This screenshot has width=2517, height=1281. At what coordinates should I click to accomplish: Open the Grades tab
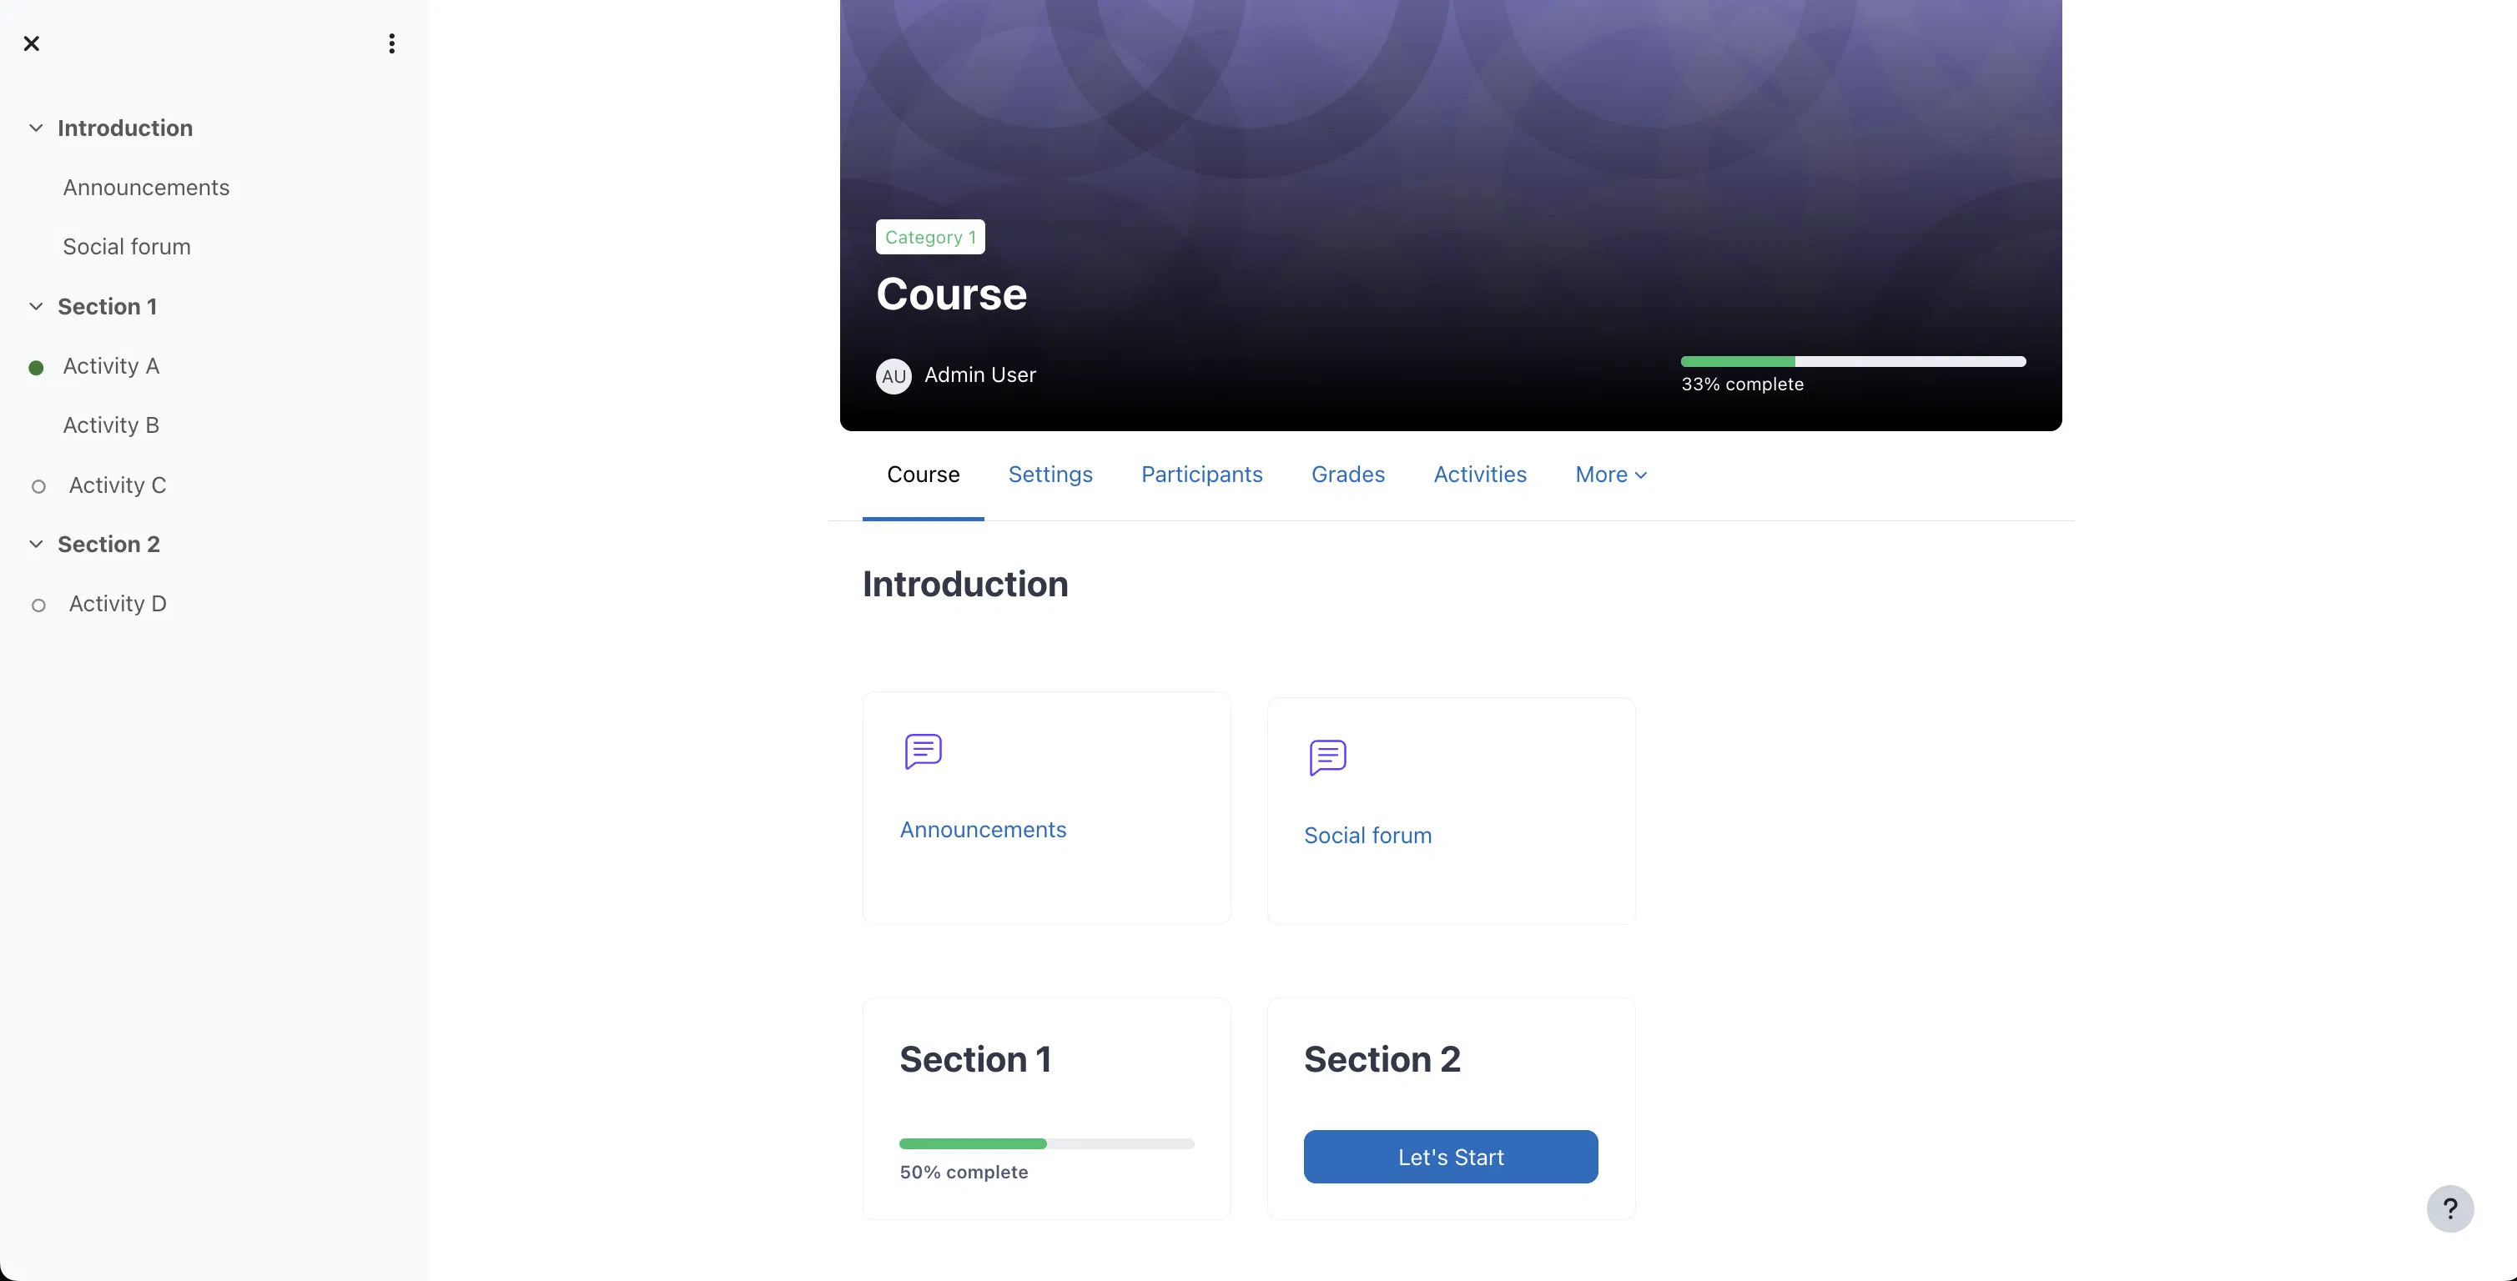[1347, 475]
